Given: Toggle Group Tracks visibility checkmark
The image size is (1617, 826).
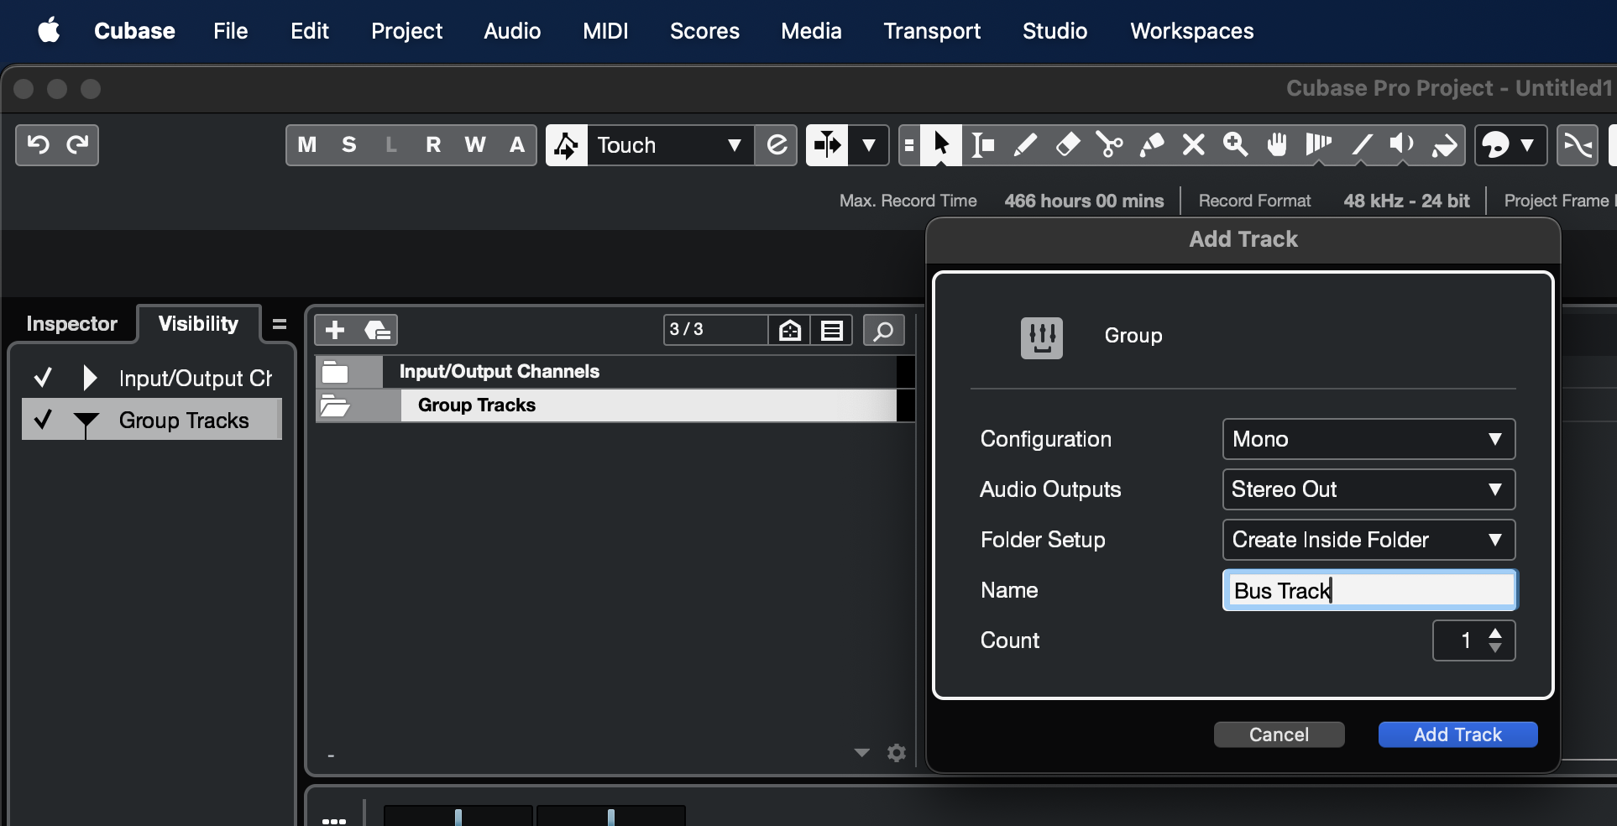Looking at the screenshot, I should pyautogui.click(x=43, y=420).
